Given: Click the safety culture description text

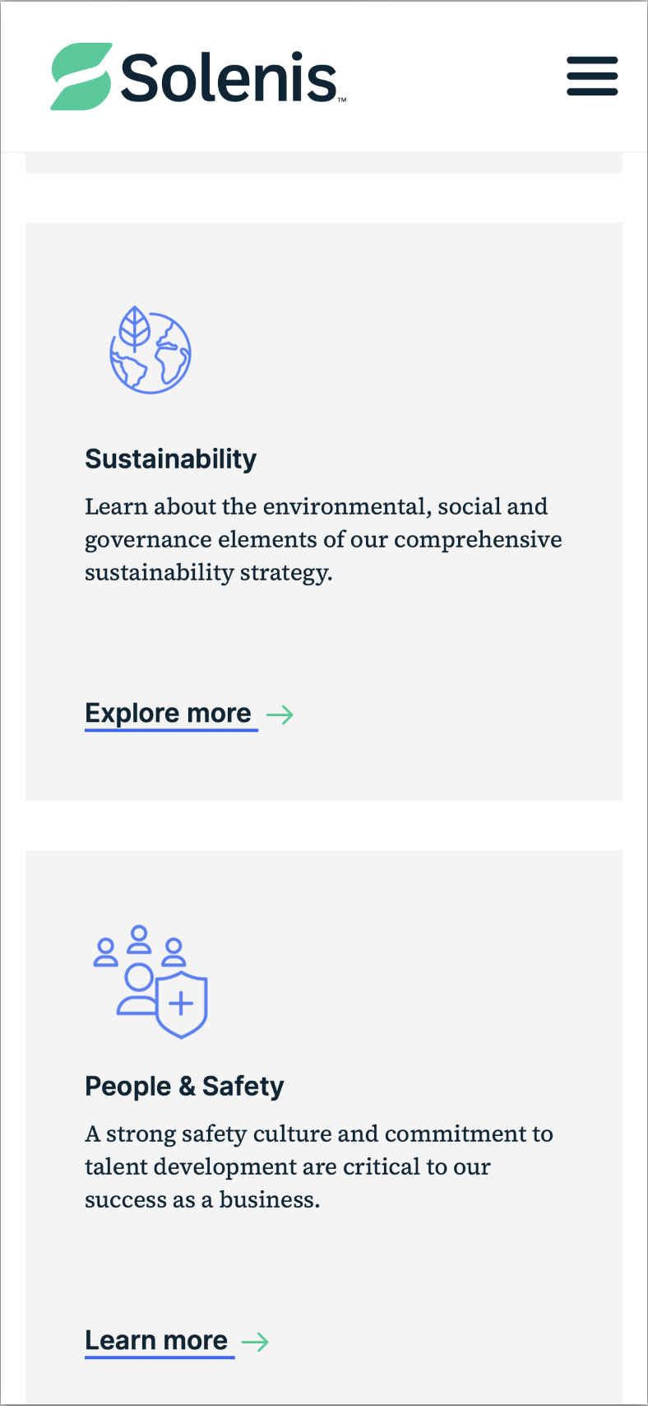Looking at the screenshot, I should pos(319,1166).
